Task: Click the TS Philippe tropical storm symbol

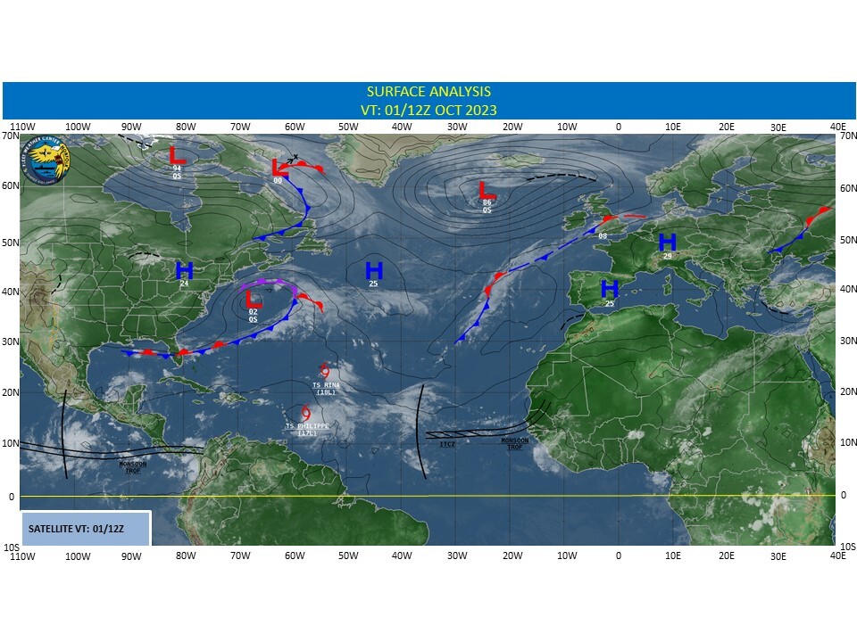Action: click(x=306, y=412)
